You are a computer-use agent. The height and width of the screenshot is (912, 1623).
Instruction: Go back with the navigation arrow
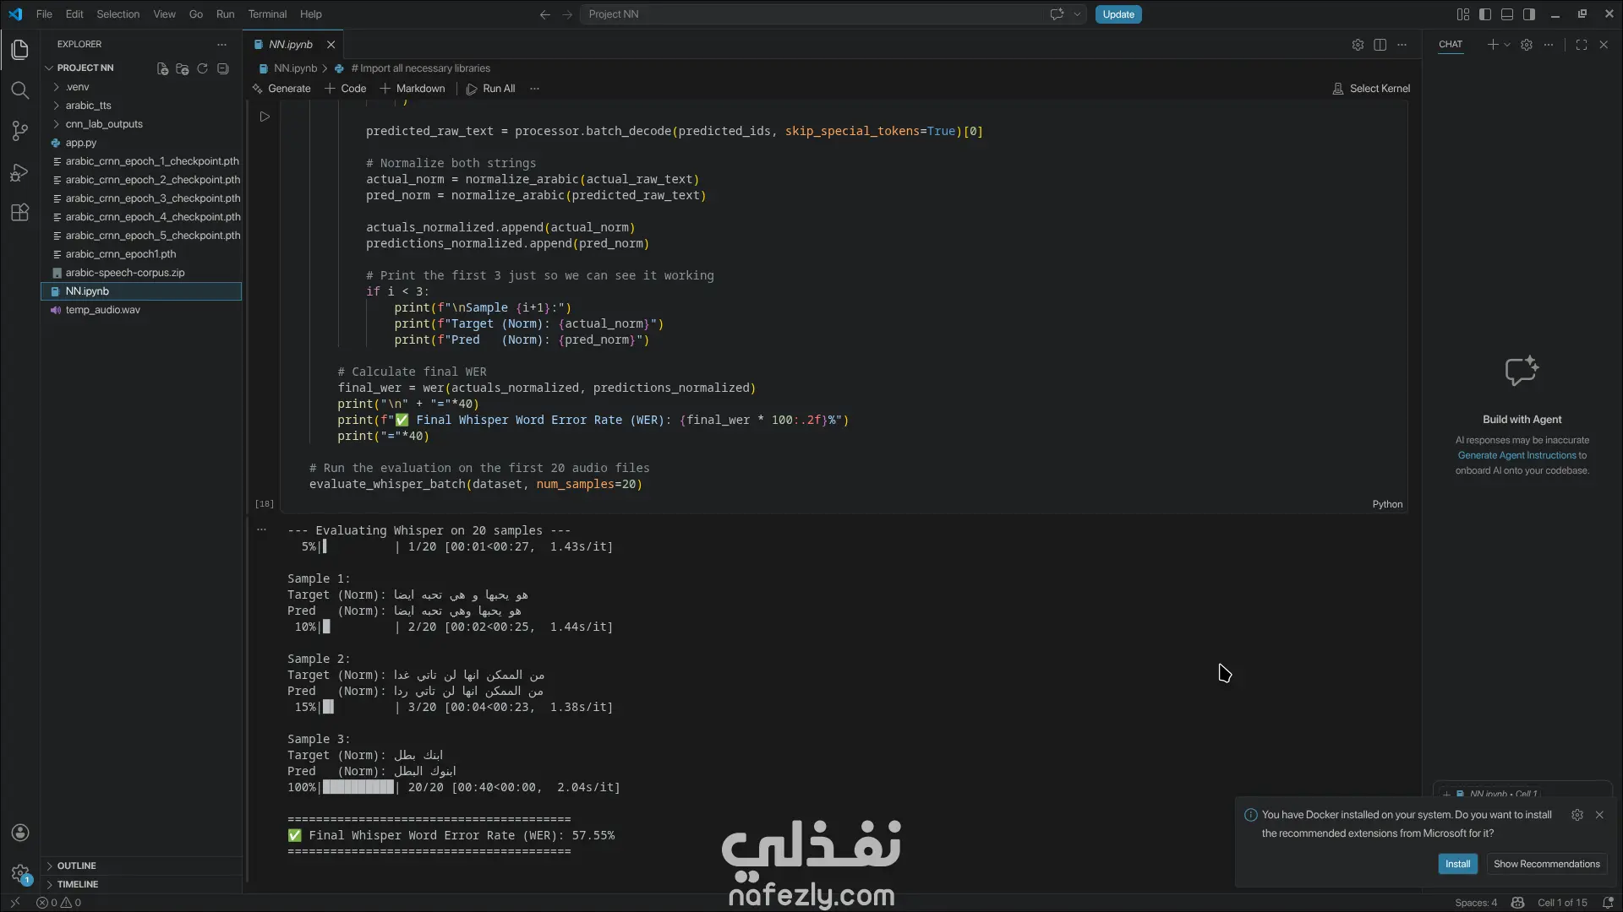545,14
